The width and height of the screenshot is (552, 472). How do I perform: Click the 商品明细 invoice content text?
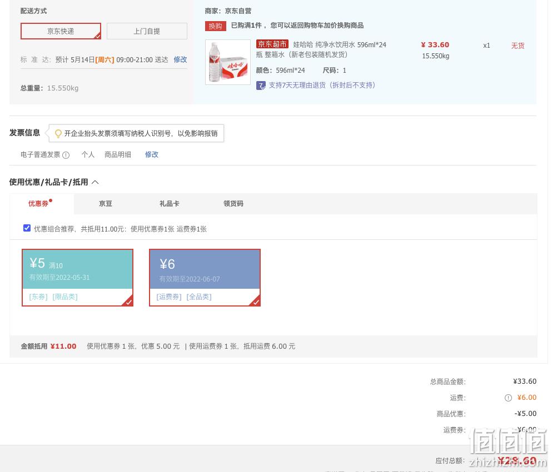coord(118,155)
